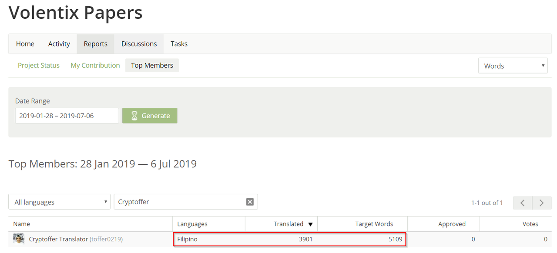
Task: Switch to My Contribution report
Action: [95, 65]
